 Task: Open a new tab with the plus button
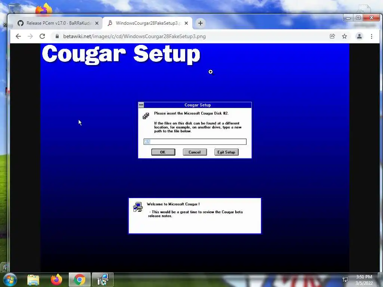click(200, 23)
